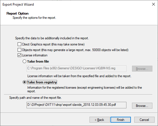Close the Export Project Wizard dialog
Screen dimensions: 158x126
[x=154, y=4]
